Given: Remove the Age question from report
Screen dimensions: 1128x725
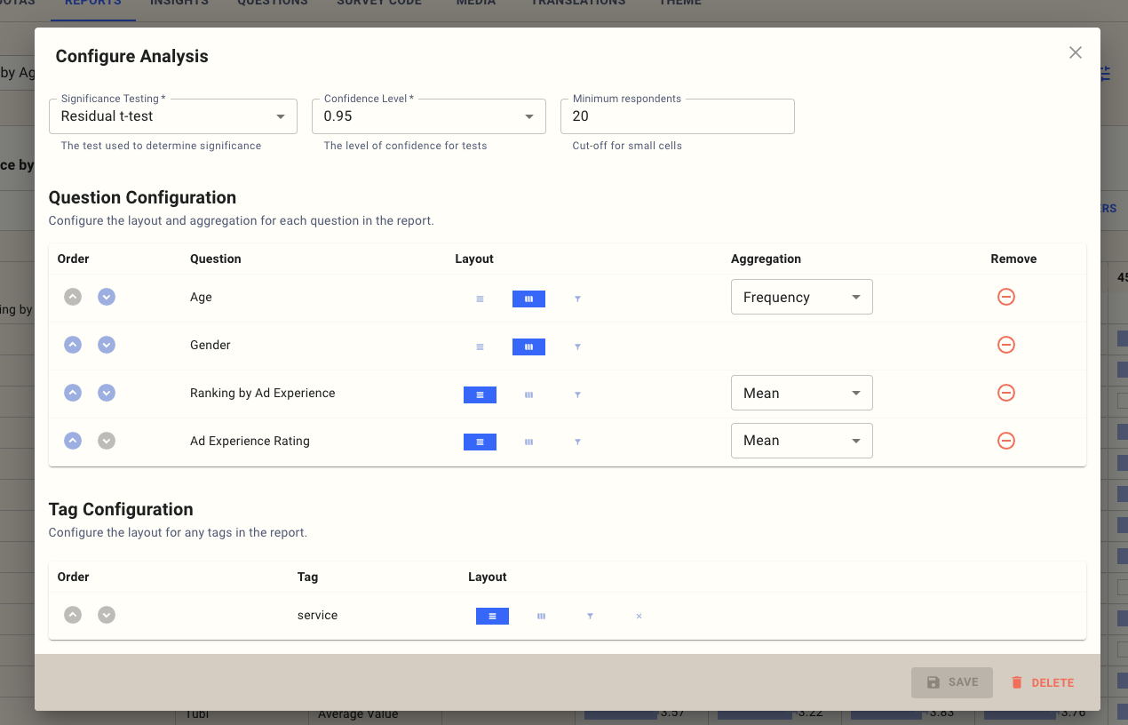Looking at the screenshot, I should coord(1005,297).
